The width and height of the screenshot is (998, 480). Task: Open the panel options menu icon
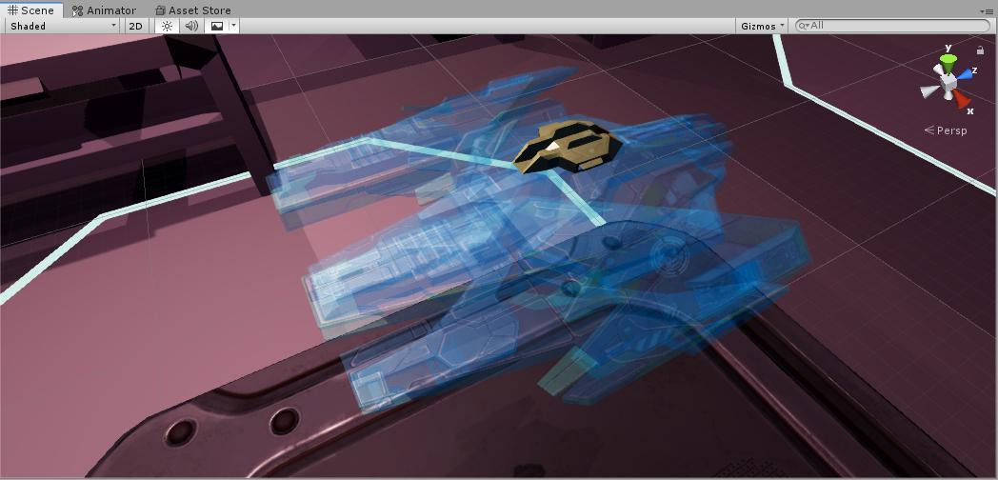[987, 10]
